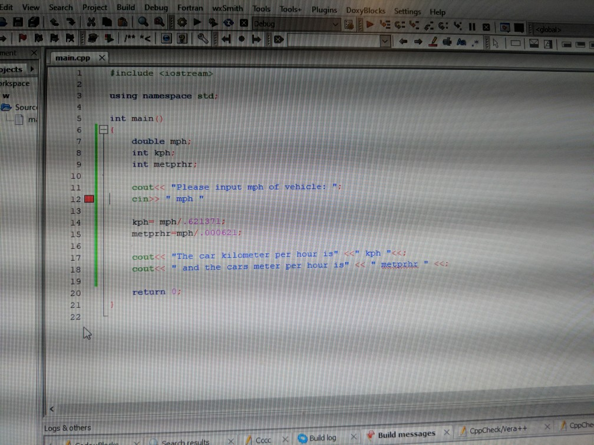Undo the last edit
This screenshot has width=594, height=445.
pos(54,24)
